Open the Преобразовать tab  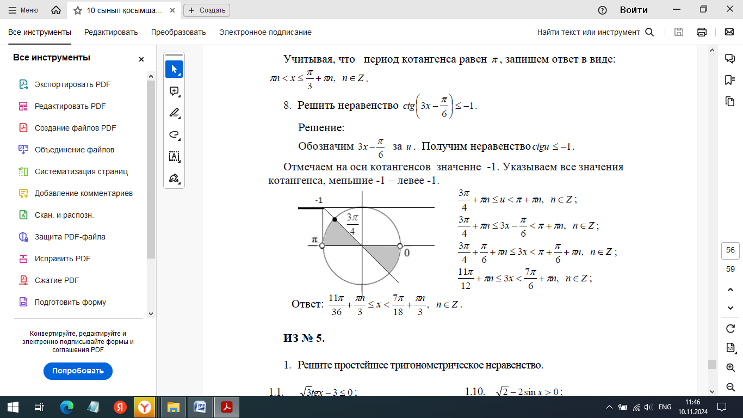pyautogui.click(x=178, y=32)
